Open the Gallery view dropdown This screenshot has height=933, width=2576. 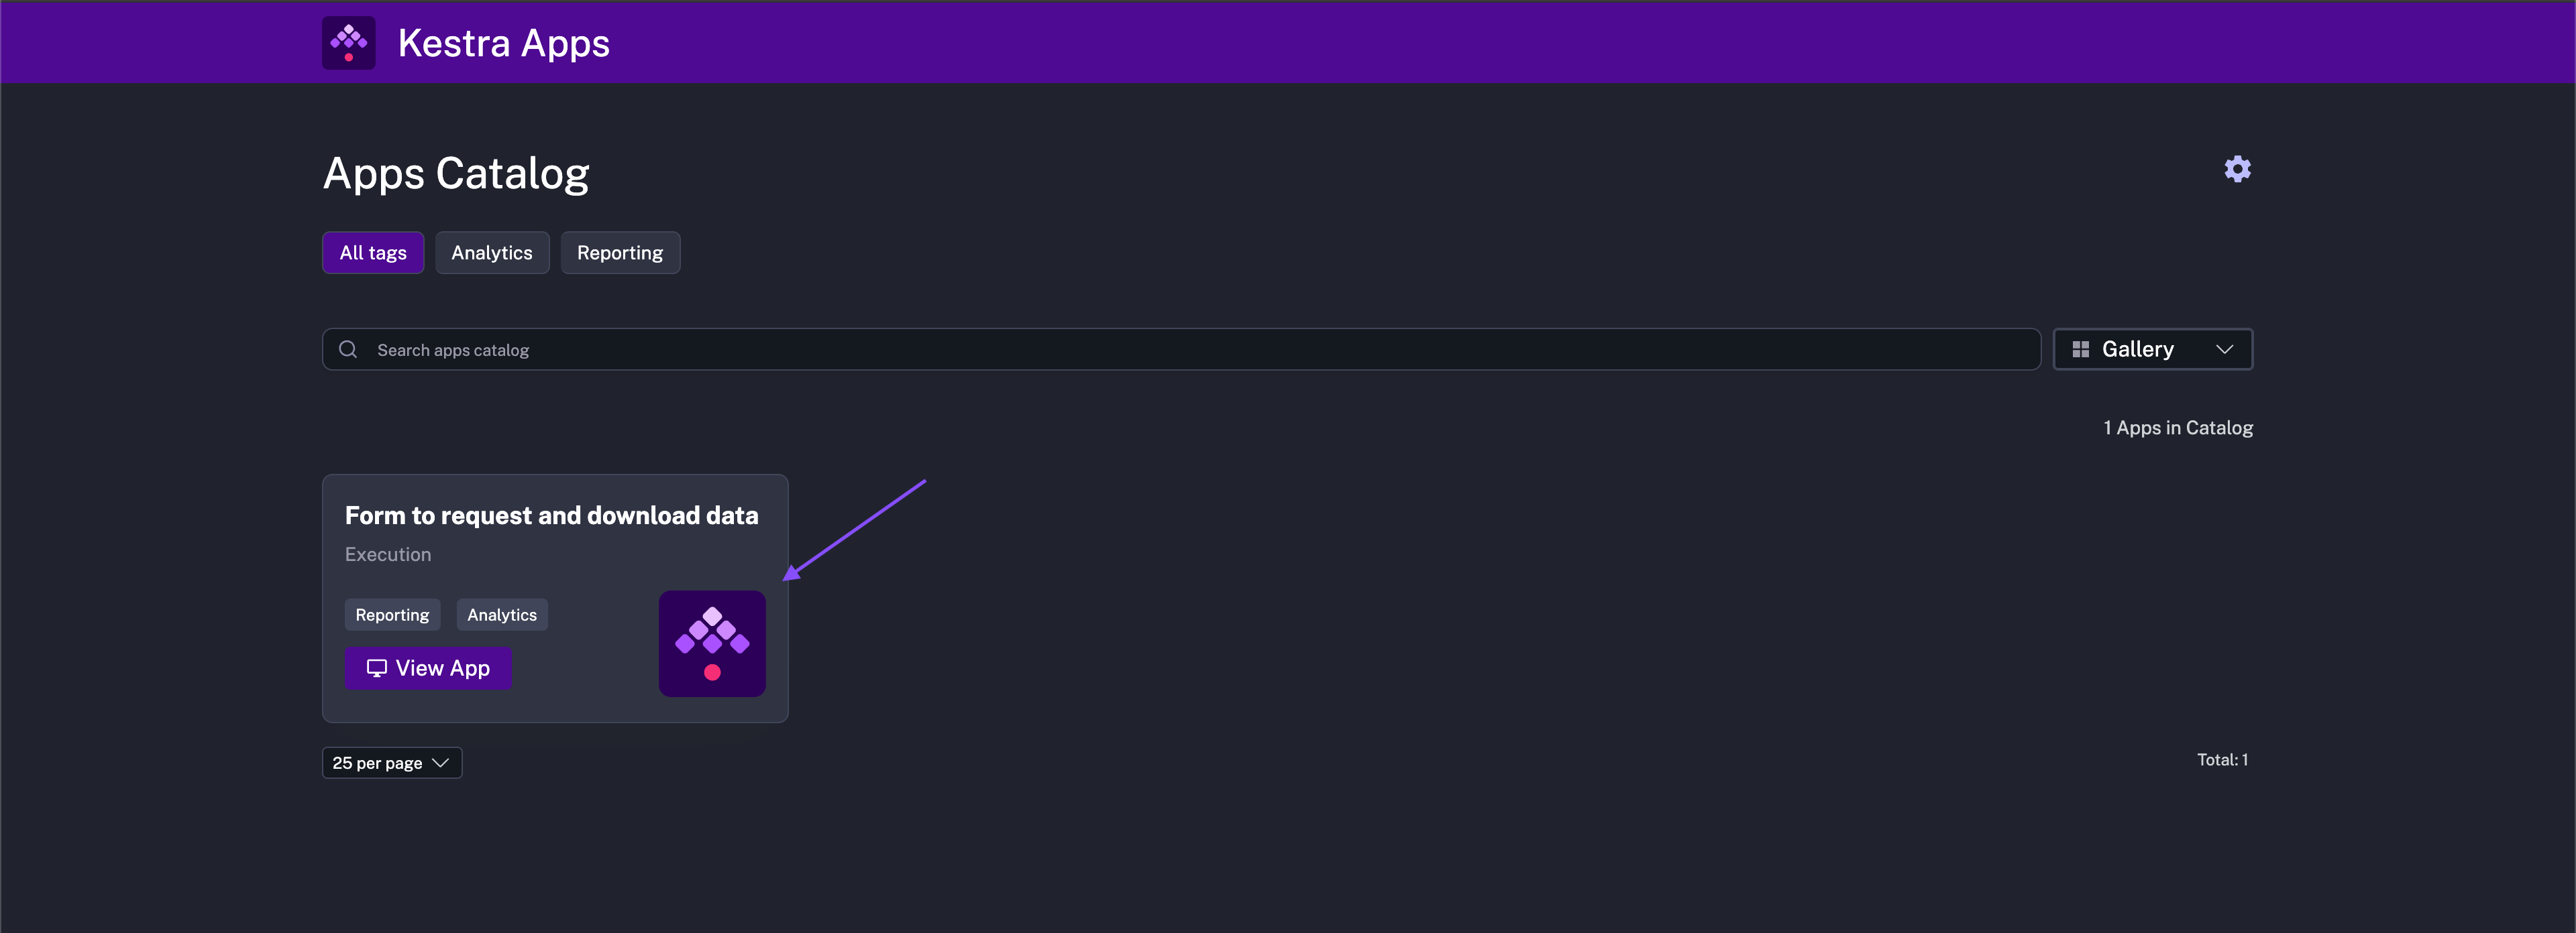2152,349
